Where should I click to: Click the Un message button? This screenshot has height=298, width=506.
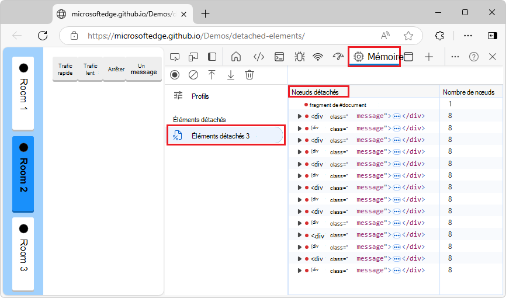point(144,69)
